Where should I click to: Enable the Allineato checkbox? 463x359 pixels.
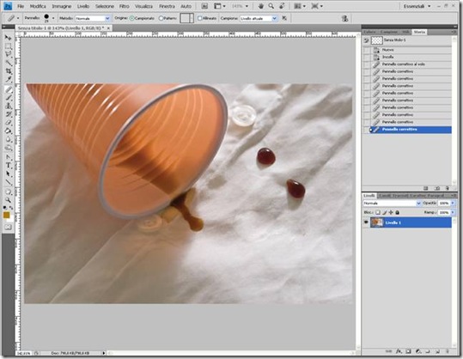point(199,18)
